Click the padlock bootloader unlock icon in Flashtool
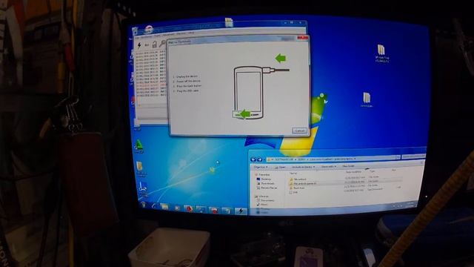The width and height of the screenshot is (474, 267). [x=155, y=44]
